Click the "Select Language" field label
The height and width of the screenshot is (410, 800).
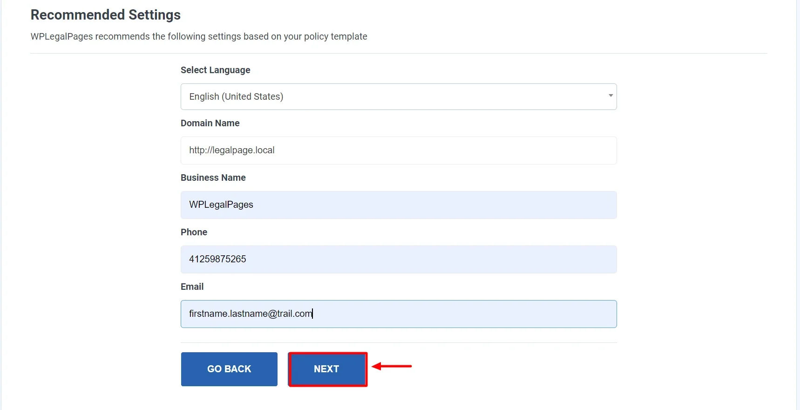pos(215,70)
